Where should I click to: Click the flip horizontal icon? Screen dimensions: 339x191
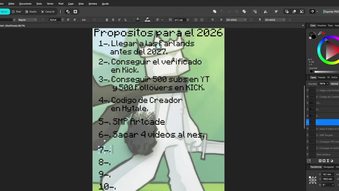coord(266,12)
